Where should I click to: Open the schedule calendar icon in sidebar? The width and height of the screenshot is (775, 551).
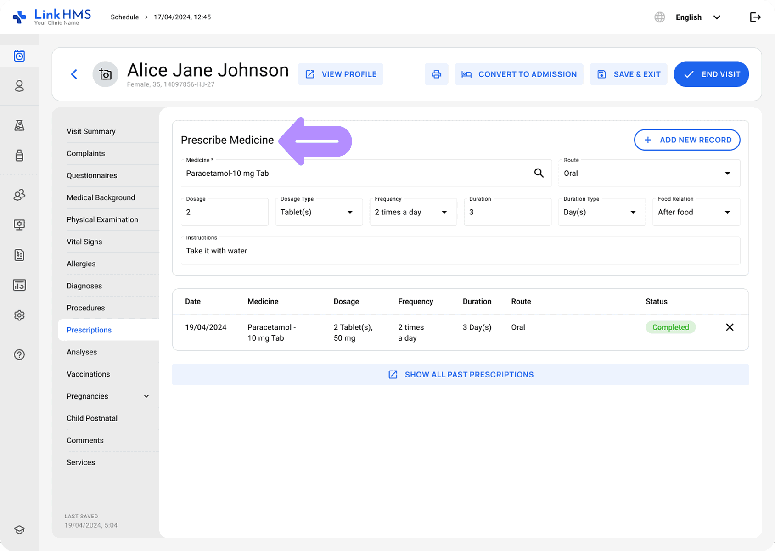(19, 56)
